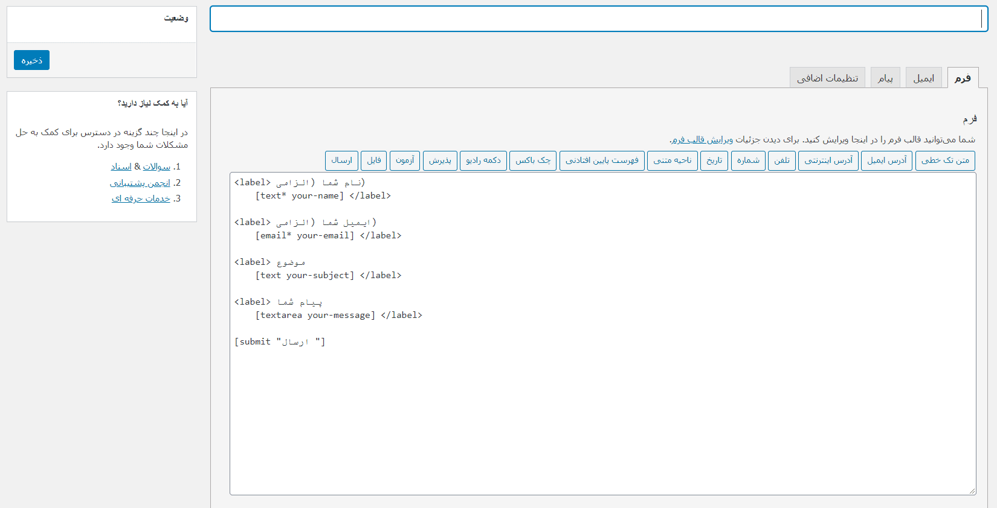The height and width of the screenshot is (508, 997).
Task: Open the انجمن پشتیبانی link
Action: pyautogui.click(x=140, y=183)
